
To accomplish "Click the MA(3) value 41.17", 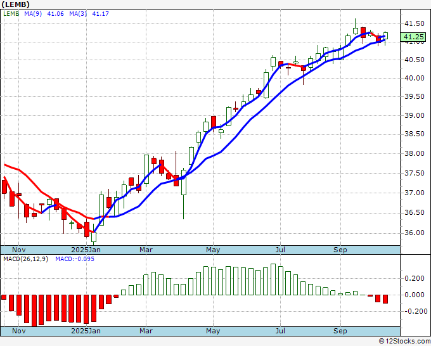I will tap(101, 14).
